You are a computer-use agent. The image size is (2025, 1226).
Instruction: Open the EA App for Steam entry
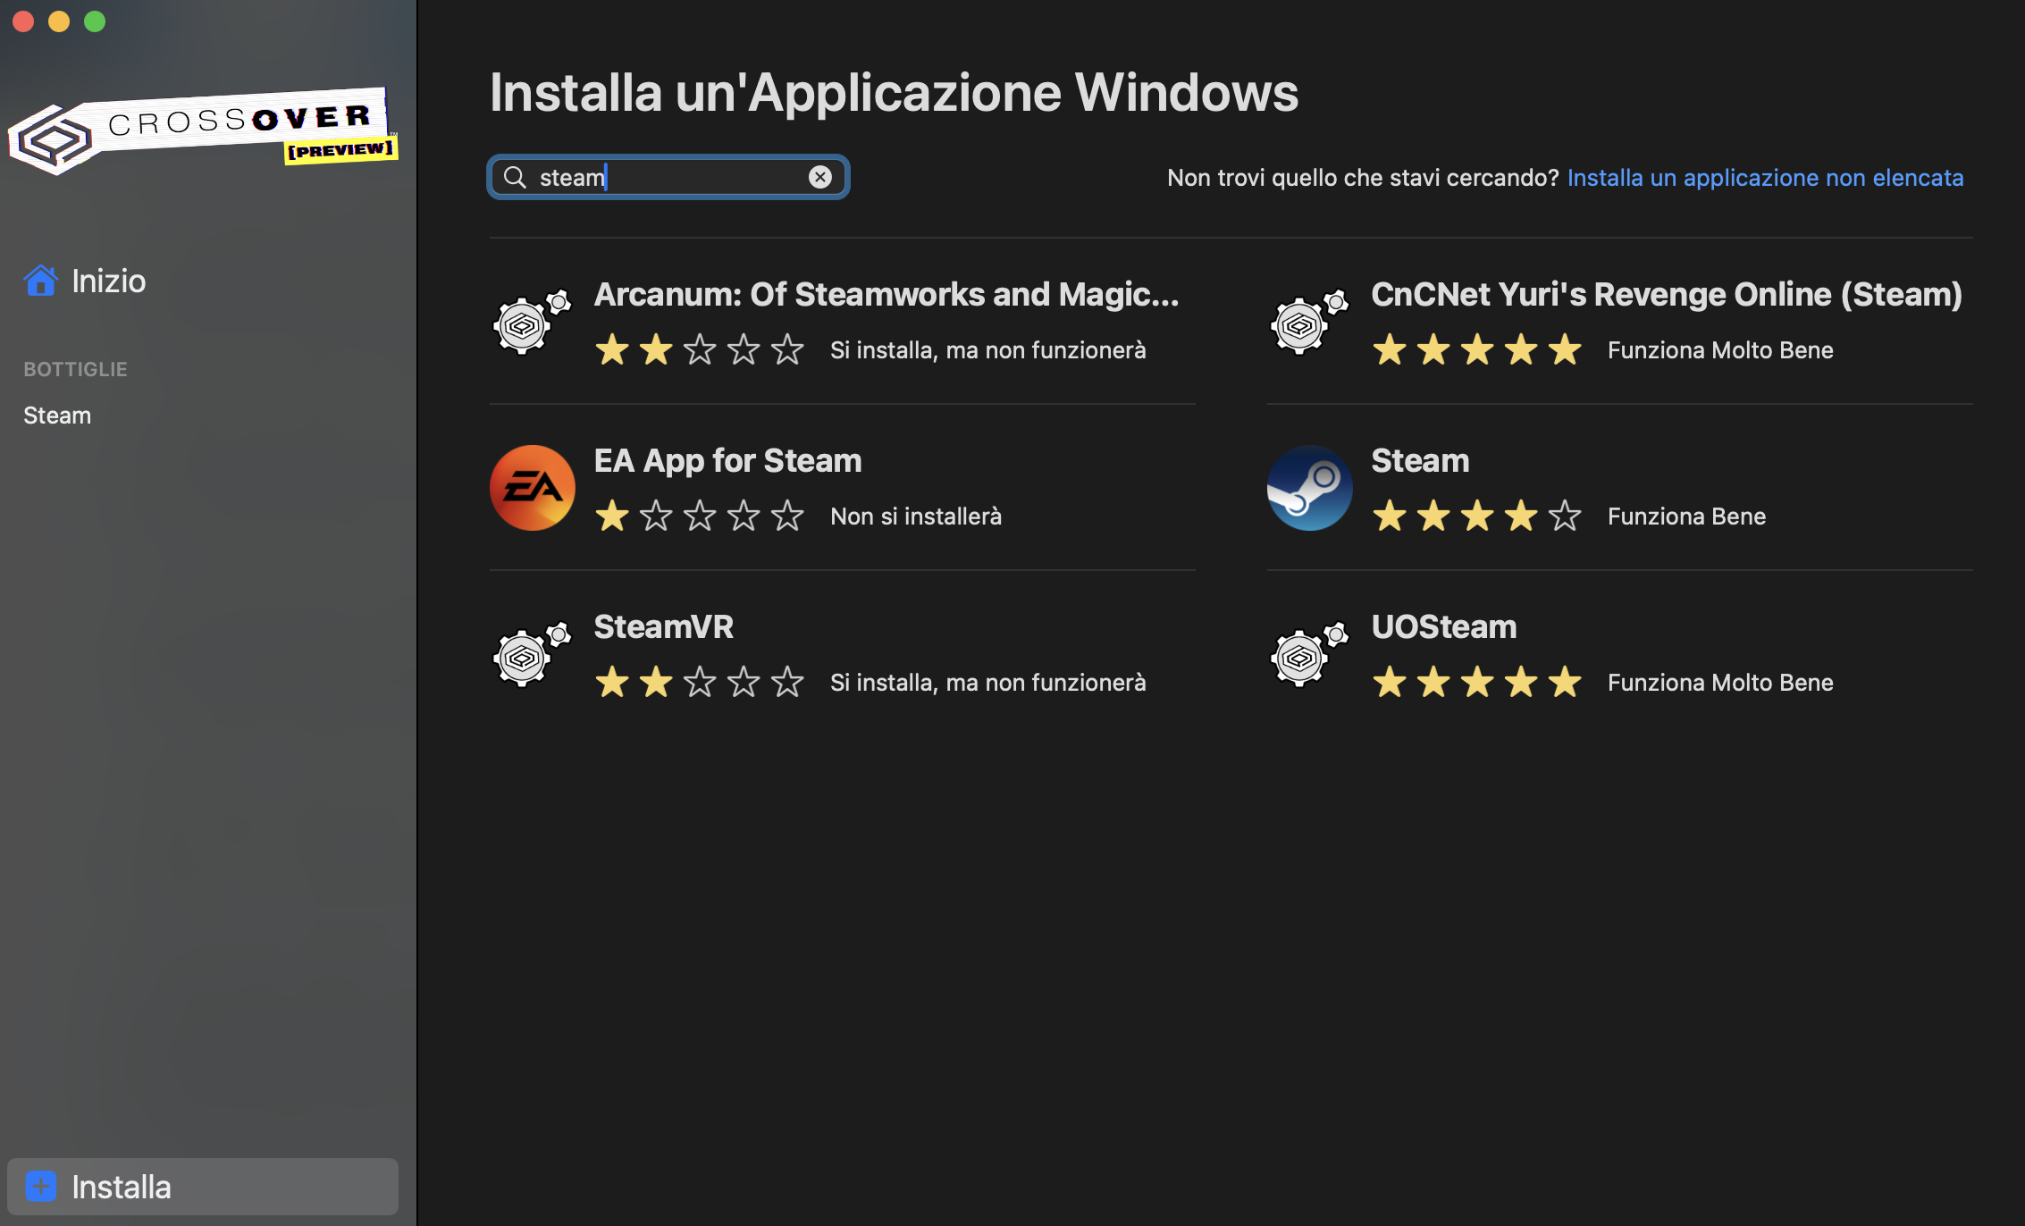(727, 461)
